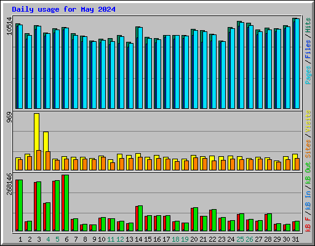Click green weekend day label 25
The height and width of the screenshot is (246, 315).
(240, 239)
